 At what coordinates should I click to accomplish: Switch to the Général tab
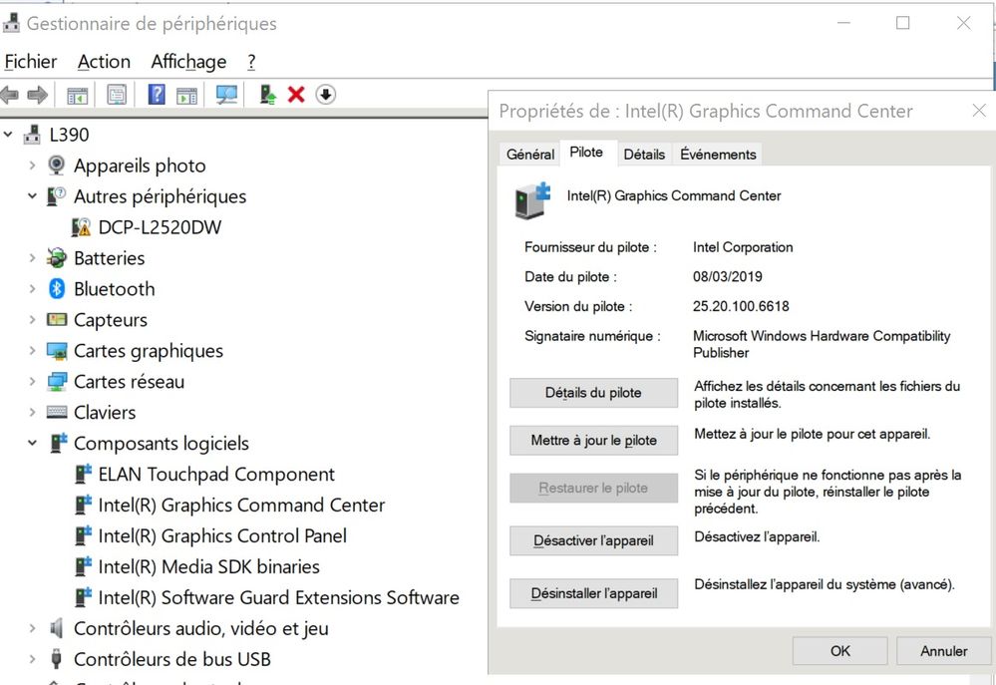pos(530,155)
